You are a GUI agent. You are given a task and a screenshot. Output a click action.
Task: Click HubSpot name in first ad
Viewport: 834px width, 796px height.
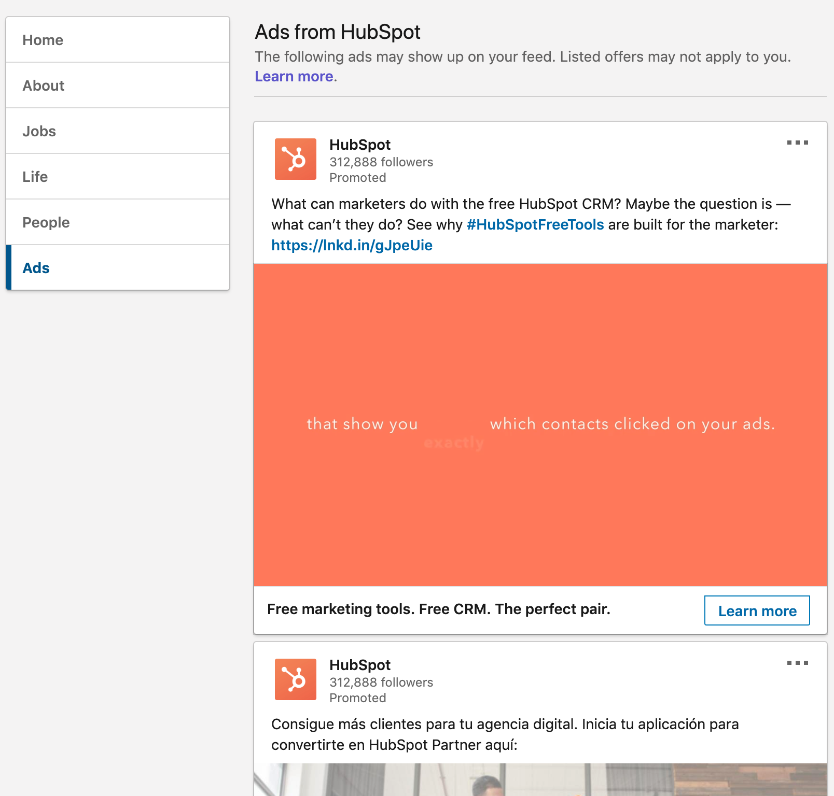point(360,145)
